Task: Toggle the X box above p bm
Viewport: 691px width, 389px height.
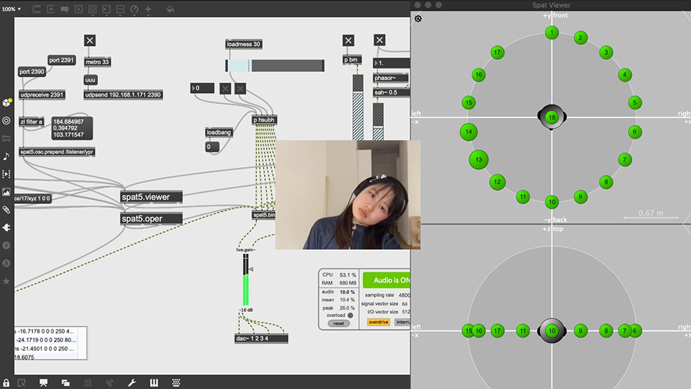Action: click(348, 41)
